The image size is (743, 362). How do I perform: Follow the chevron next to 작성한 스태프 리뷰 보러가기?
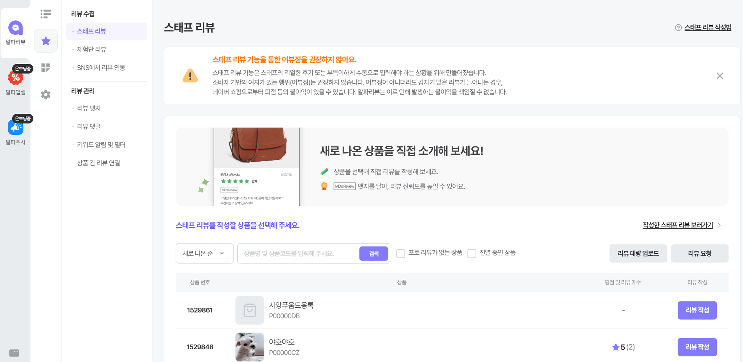pos(719,225)
